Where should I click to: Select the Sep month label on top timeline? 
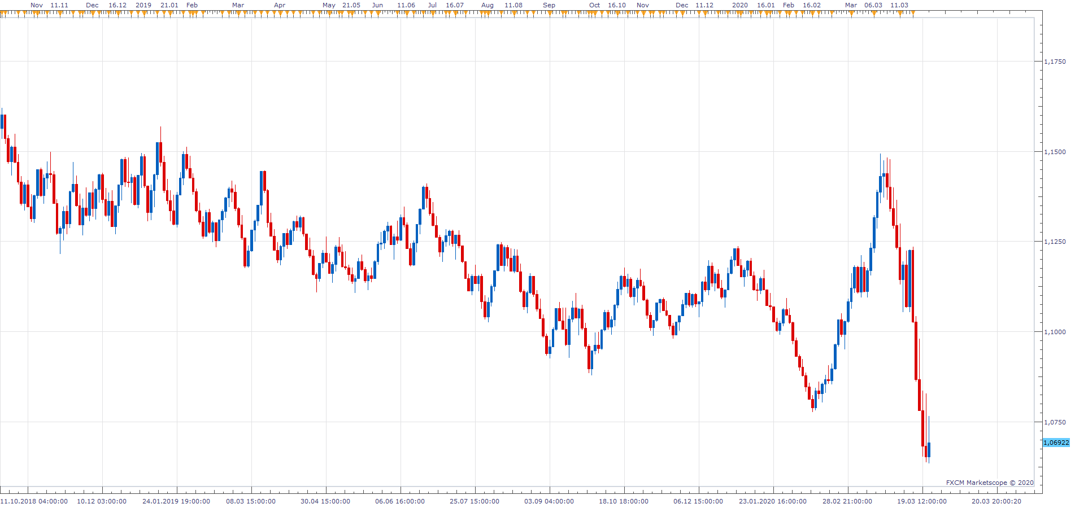click(x=549, y=5)
